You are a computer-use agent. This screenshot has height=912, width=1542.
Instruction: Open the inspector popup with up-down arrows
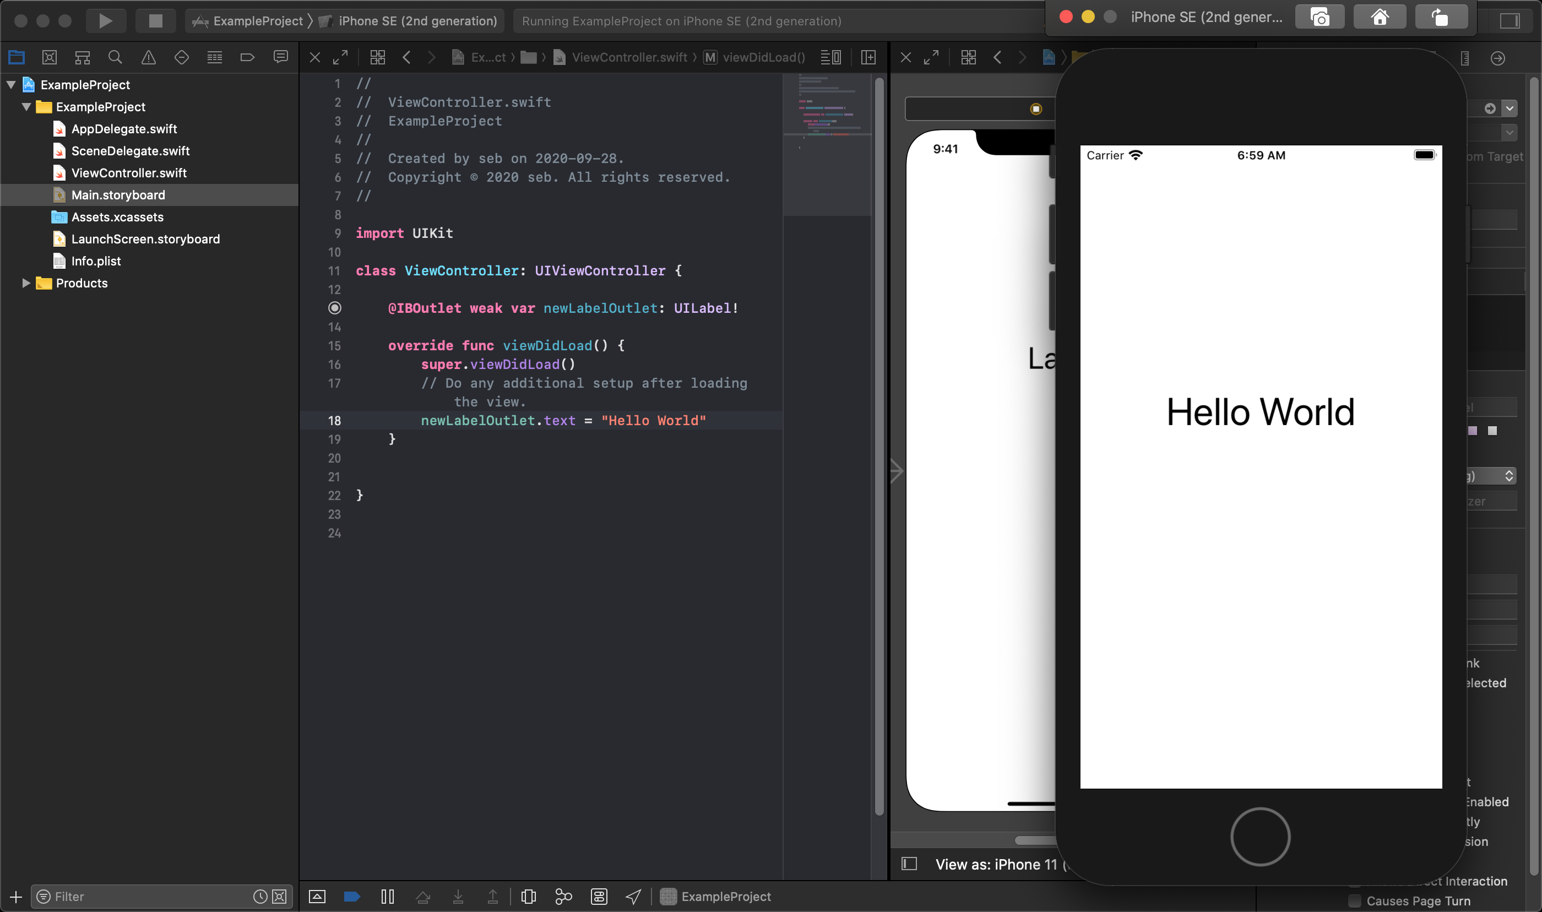pos(1509,476)
